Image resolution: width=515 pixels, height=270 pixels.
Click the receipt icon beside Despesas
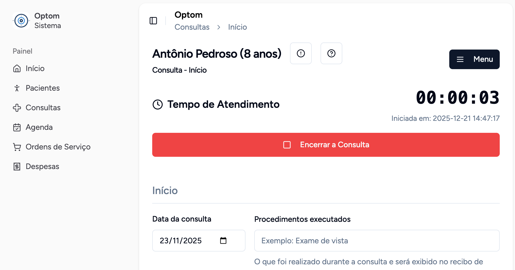pos(17,167)
